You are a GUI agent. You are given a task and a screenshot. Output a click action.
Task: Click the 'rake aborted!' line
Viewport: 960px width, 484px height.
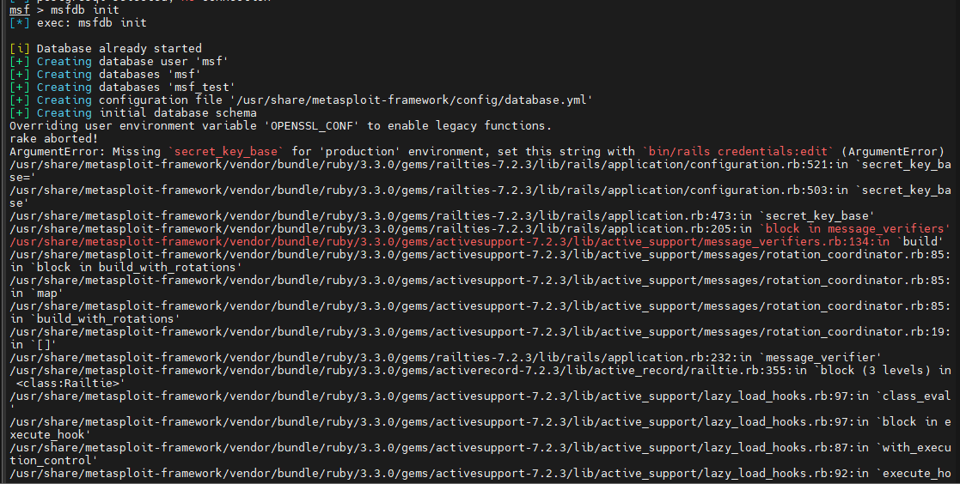pos(54,139)
